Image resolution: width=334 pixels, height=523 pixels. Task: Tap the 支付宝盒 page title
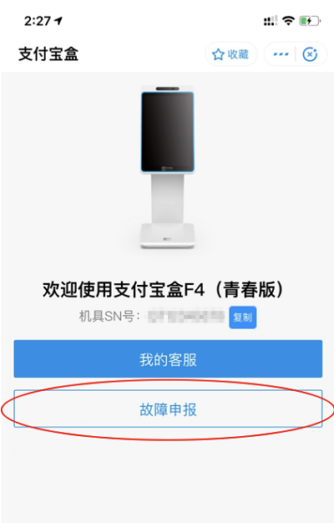click(48, 54)
